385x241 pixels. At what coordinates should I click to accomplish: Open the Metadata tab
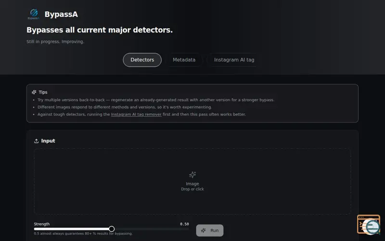pos(184,60)
